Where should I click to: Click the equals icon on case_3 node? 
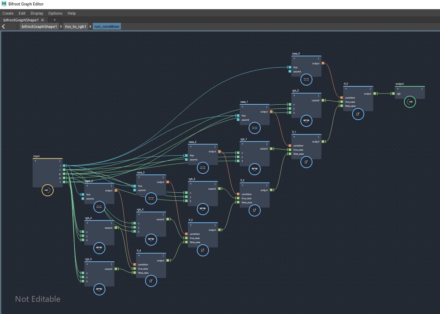[x=151, y=198]
